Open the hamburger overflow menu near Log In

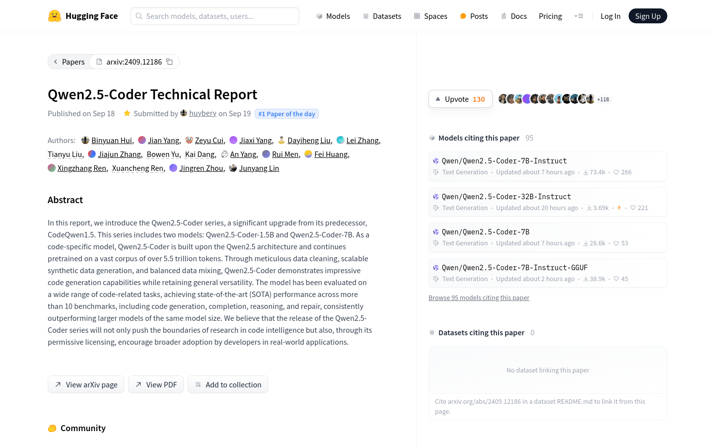point(579,16)
